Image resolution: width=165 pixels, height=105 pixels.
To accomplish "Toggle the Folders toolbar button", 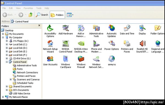I will pyautogui.click(x=57, y=15).
